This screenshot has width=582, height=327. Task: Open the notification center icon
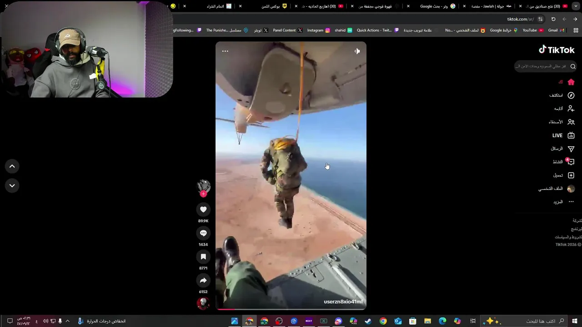coord(10,321)
